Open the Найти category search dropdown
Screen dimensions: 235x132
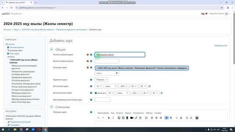point(107,73)
